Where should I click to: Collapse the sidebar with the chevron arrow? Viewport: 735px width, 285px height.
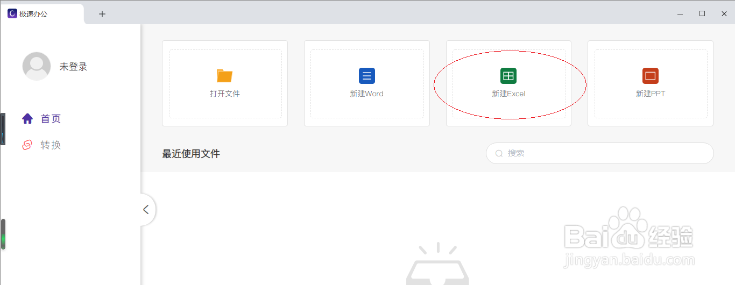click(146, 210)
